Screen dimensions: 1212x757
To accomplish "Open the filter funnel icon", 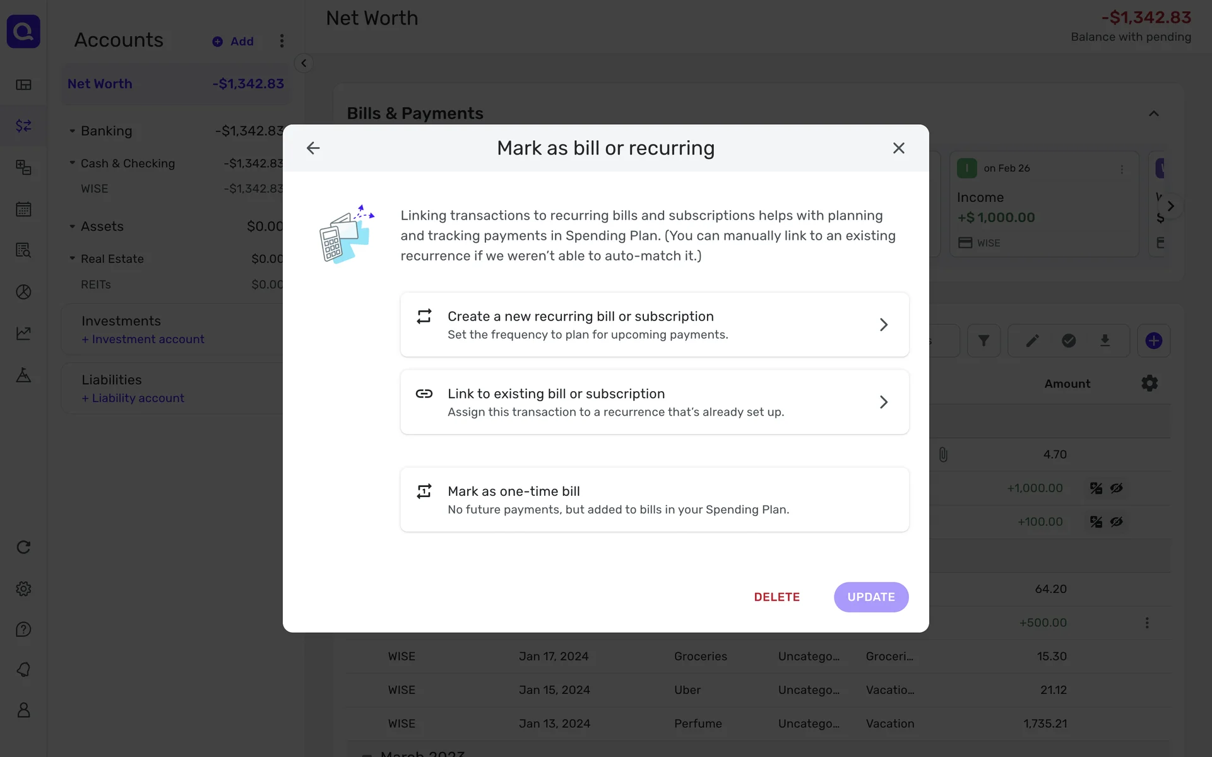I will tap(983, 341).
